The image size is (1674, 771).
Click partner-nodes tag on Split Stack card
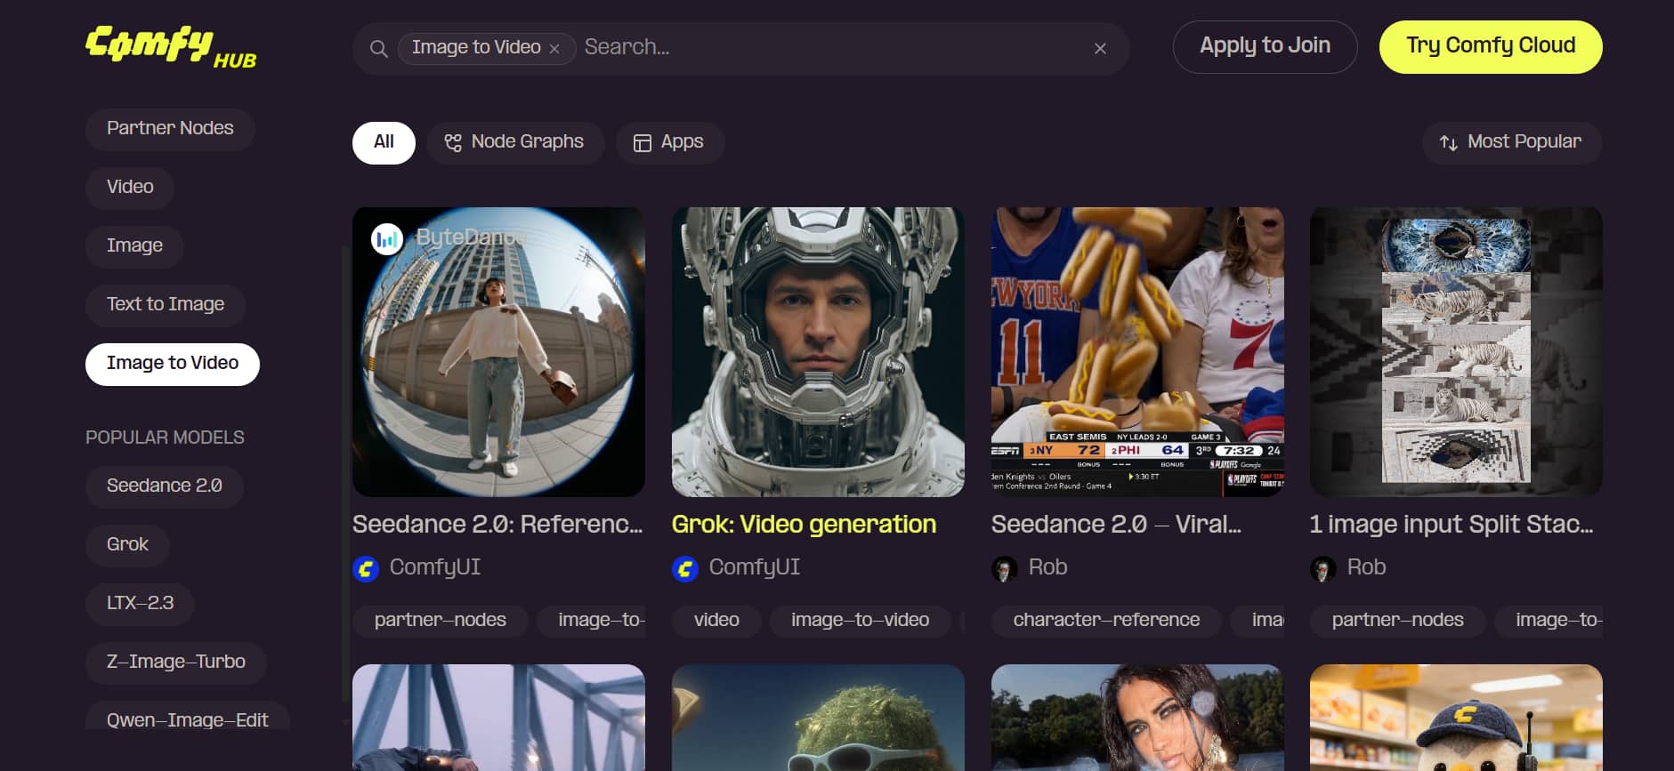1398,620
